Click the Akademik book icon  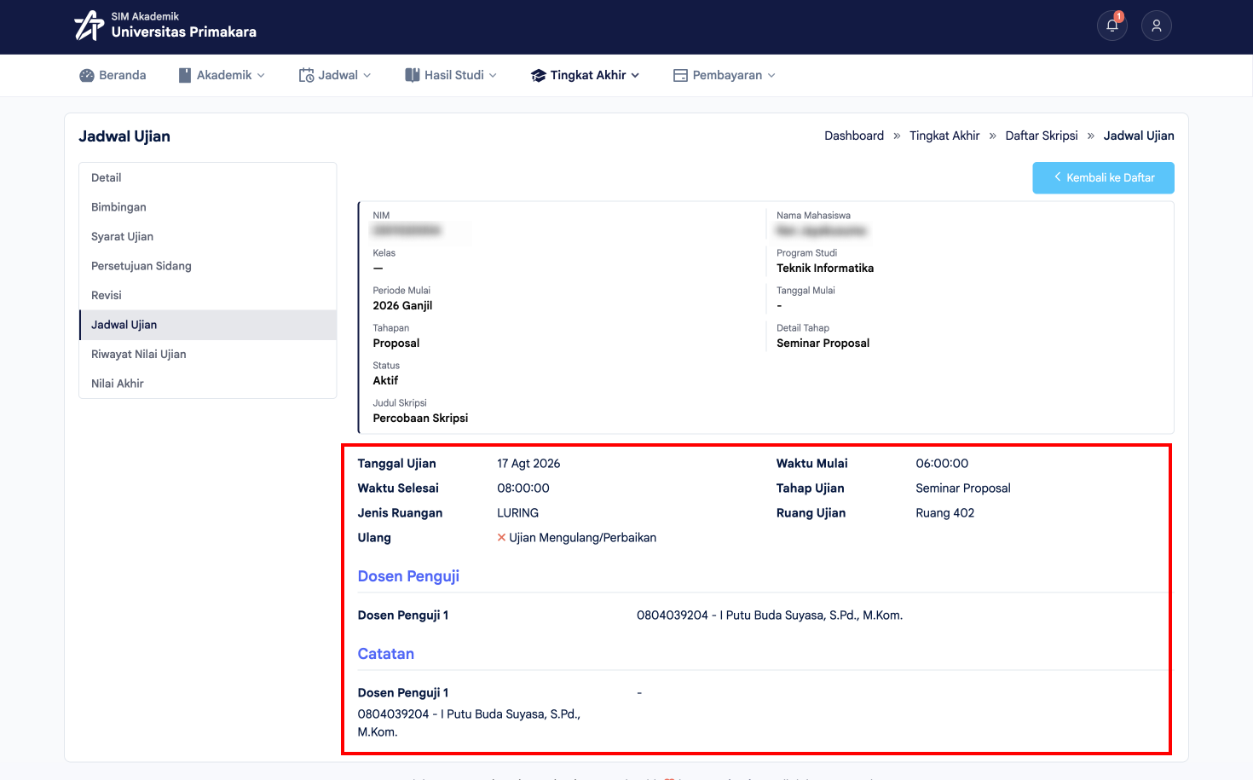(185, 75)
